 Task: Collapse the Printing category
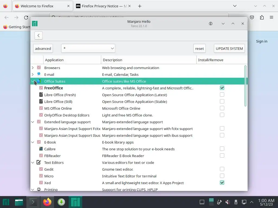tap(33, 189)
